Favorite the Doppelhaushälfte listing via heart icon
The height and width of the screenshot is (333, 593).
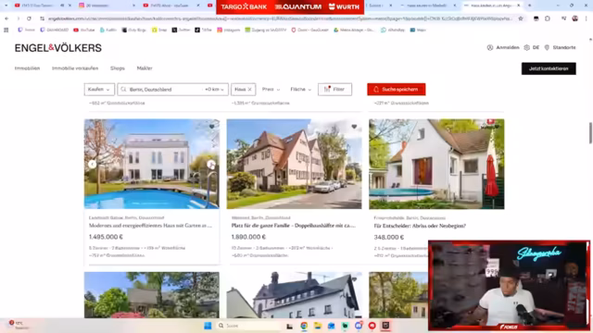[354, 127]
